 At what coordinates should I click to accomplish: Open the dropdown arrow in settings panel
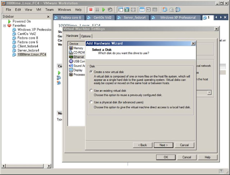tap(209, 93)
